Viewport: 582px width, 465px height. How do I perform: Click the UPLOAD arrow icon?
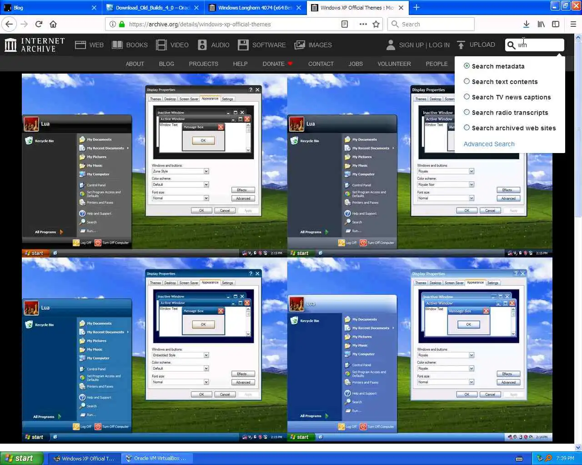tap(461, 45)
